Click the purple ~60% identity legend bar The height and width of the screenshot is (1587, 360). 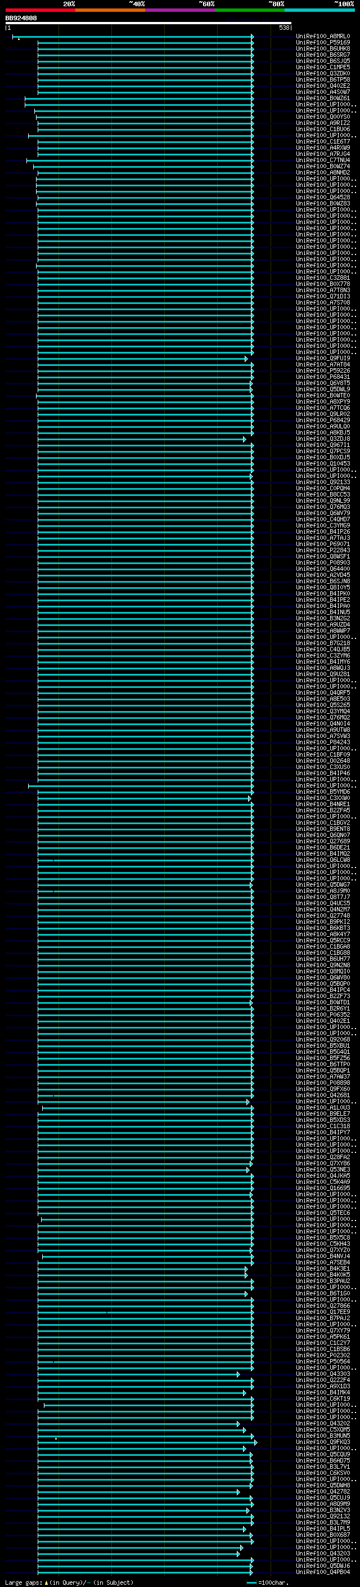[181, 11]
